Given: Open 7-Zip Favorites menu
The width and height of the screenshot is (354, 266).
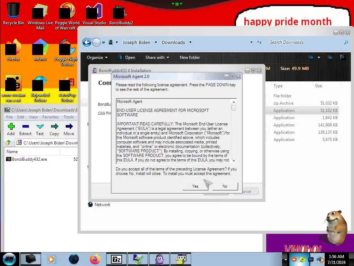Looking at the screenshot, I should (50, 117).
